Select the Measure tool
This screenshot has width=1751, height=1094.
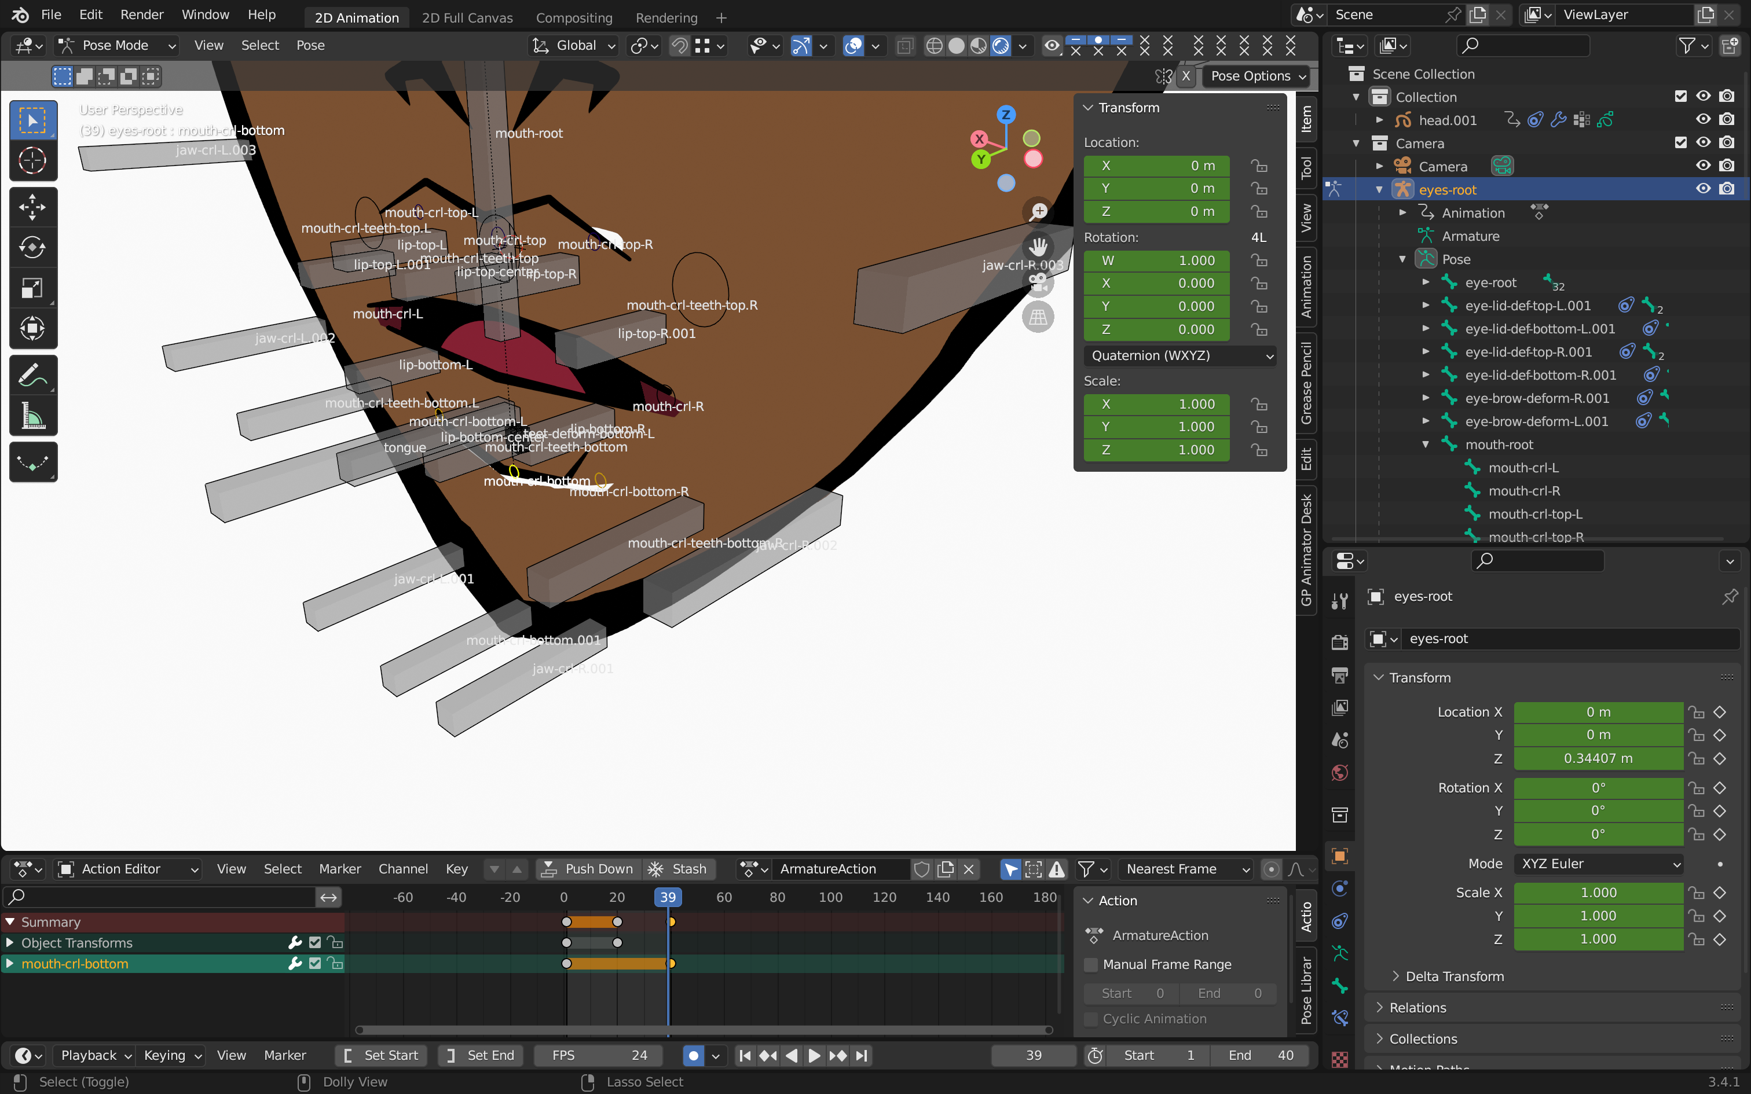32,416
